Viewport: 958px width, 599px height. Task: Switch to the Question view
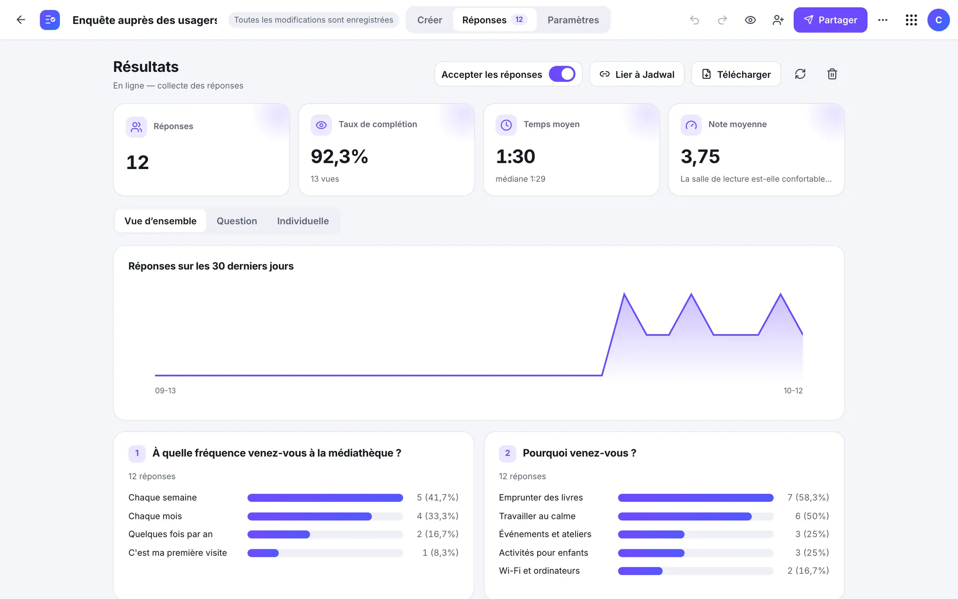pyautogui.click(x=237, y=221)
